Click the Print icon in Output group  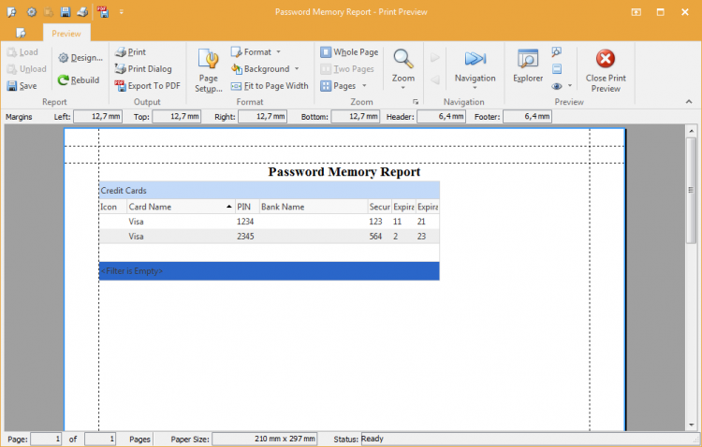(x=122, y=52)
